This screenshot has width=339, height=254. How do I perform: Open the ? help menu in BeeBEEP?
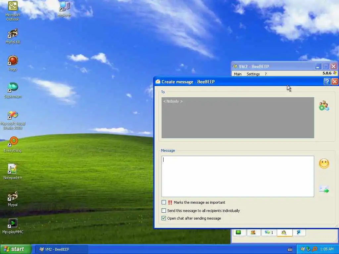click(266, 74)
